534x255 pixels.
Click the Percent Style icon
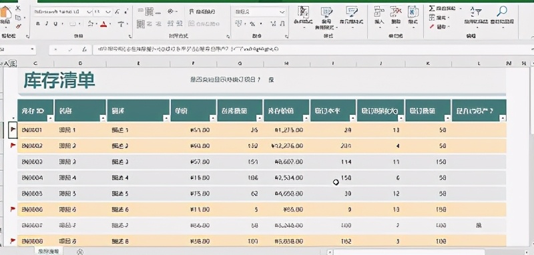252,24
